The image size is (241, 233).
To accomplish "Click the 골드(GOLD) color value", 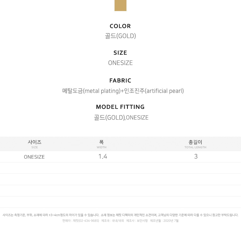I will pos(120,36).
